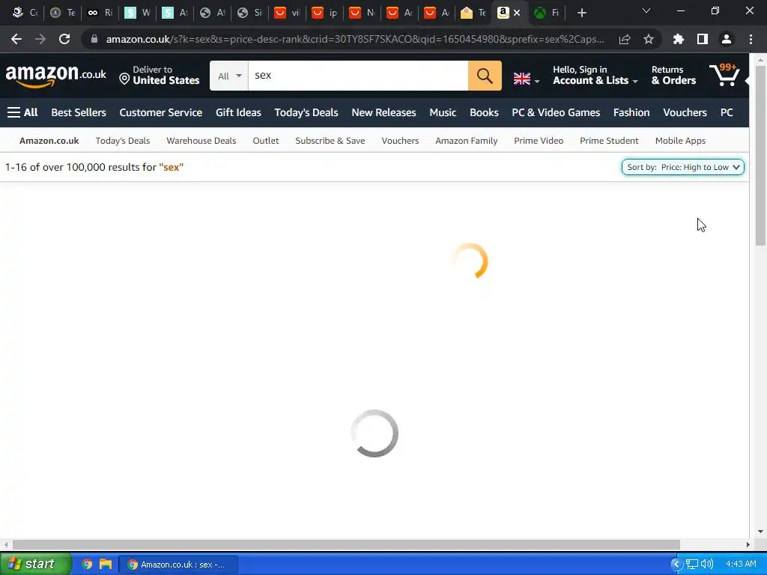Image resolution: width=767 pixels, height=575 pixels.
Task: Reload the Amazon page
Action: pos(64,39)
